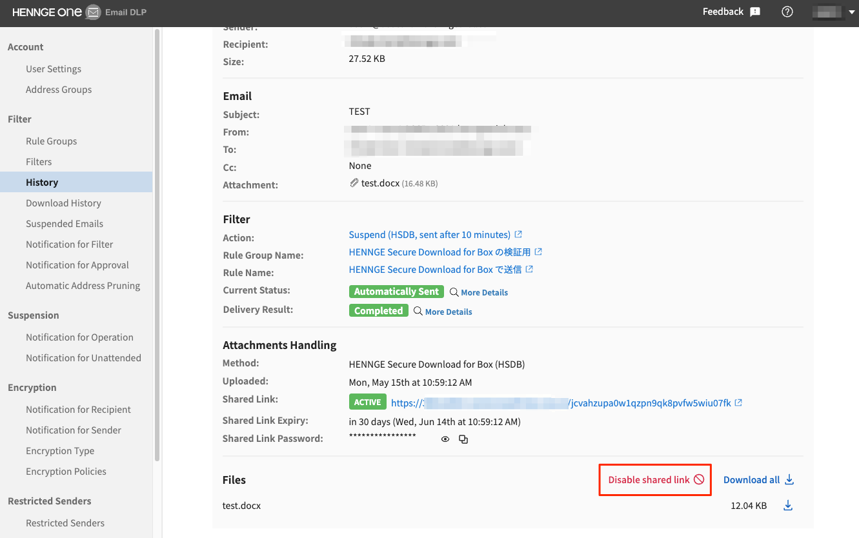Open Encryption Policies

66,472
